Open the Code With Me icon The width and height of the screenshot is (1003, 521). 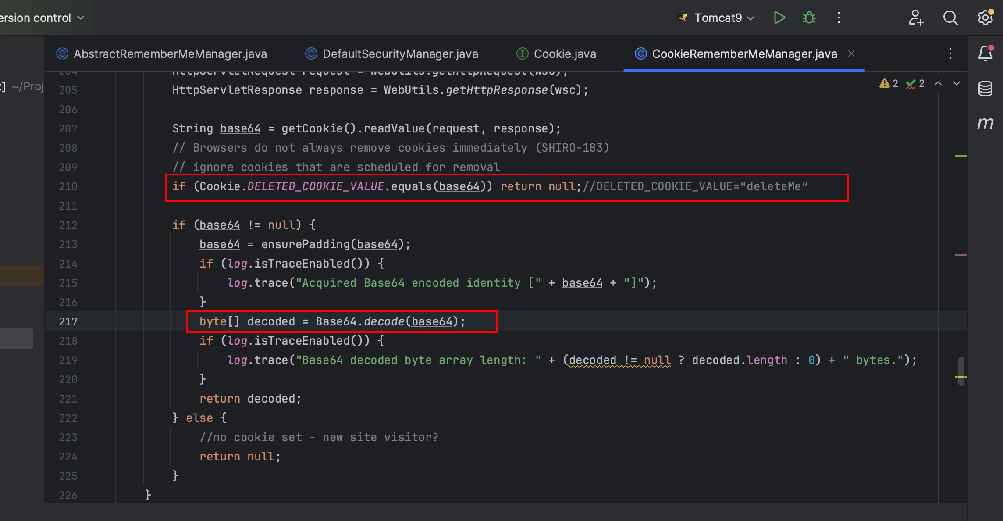916,18
